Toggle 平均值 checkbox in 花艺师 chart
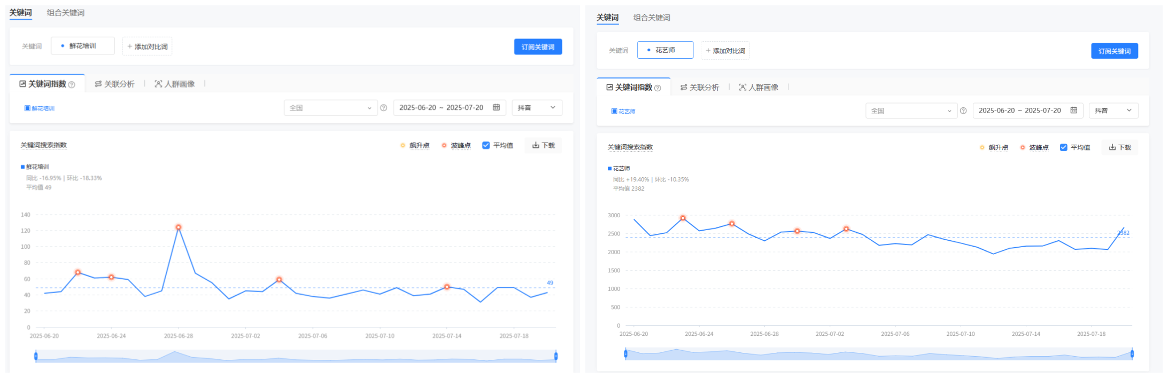 tap(1063, 147)
